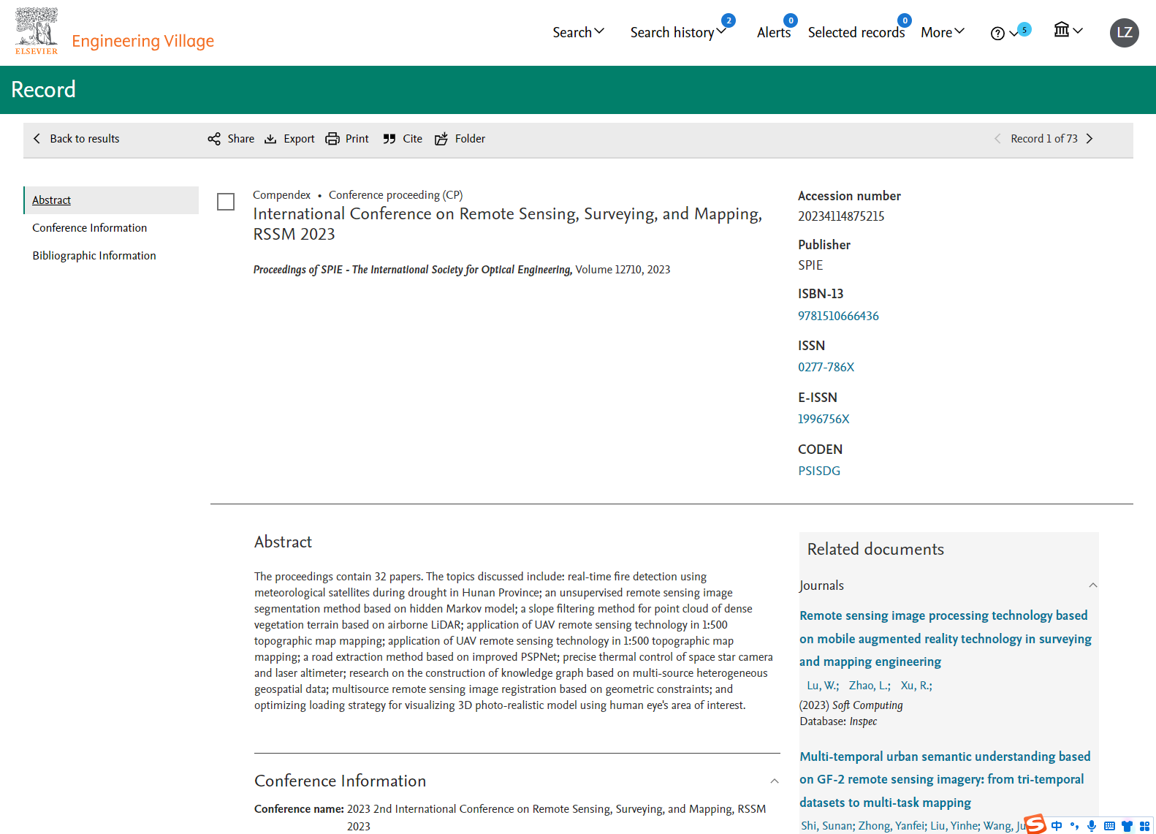The image size is (1156, 834).
Task: Click the accession number 20234114875215
Action: (841, 216)
